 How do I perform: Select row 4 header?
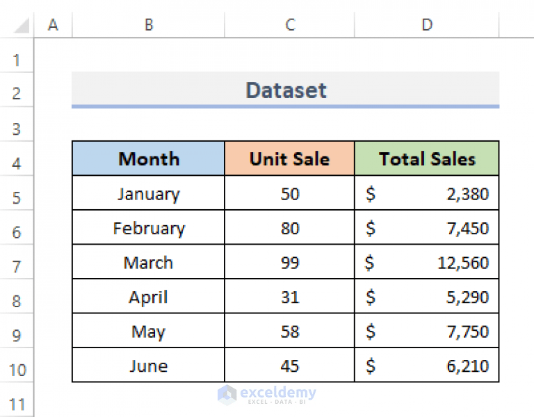tap(17, 163)
